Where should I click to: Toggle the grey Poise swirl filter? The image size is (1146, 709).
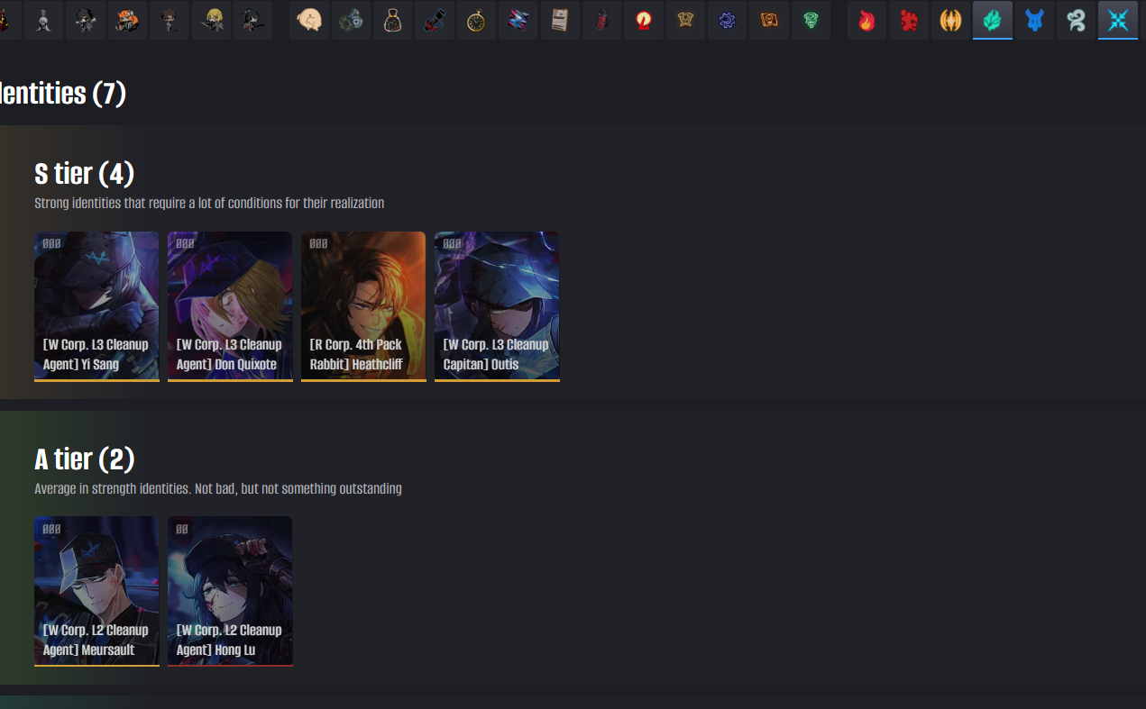1077,20
